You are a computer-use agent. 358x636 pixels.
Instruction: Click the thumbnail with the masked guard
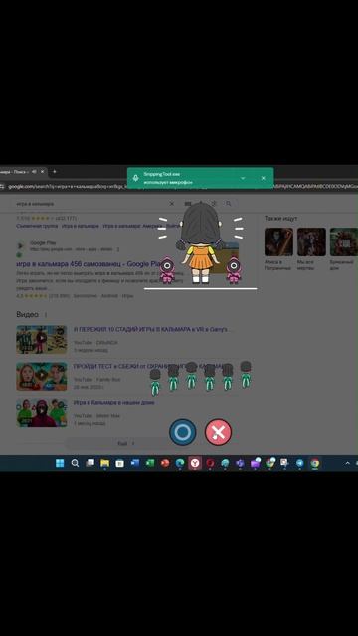42,413
